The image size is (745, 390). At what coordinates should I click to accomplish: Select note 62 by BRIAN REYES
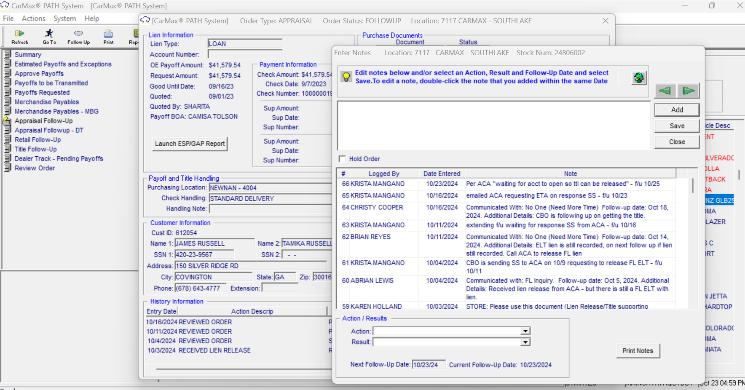pyautogui.click(x=506, y=245)
